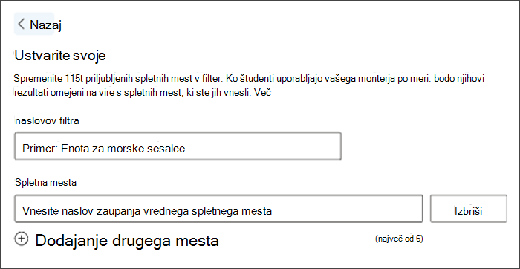Click the Ustvarite svoje heading

coord(59,56)
